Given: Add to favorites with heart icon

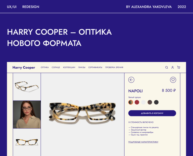Looking at the screenshot, I should 173,80.
